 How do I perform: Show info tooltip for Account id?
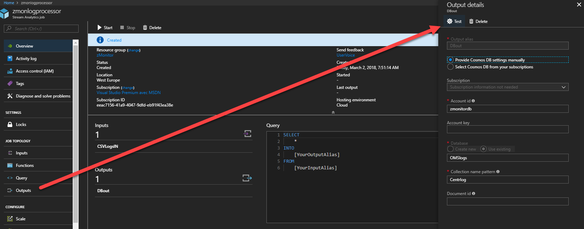coord(473,101)
